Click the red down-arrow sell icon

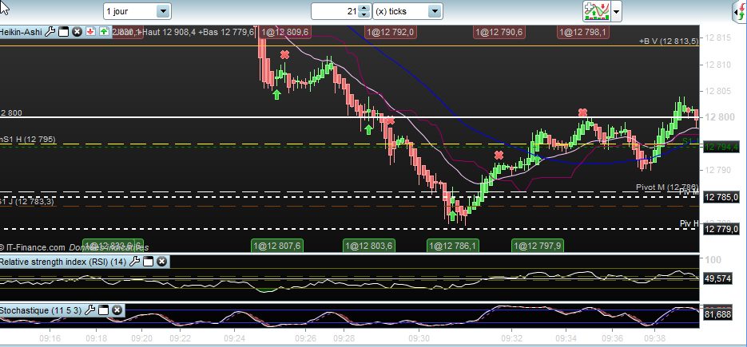[x=90, y=33]
